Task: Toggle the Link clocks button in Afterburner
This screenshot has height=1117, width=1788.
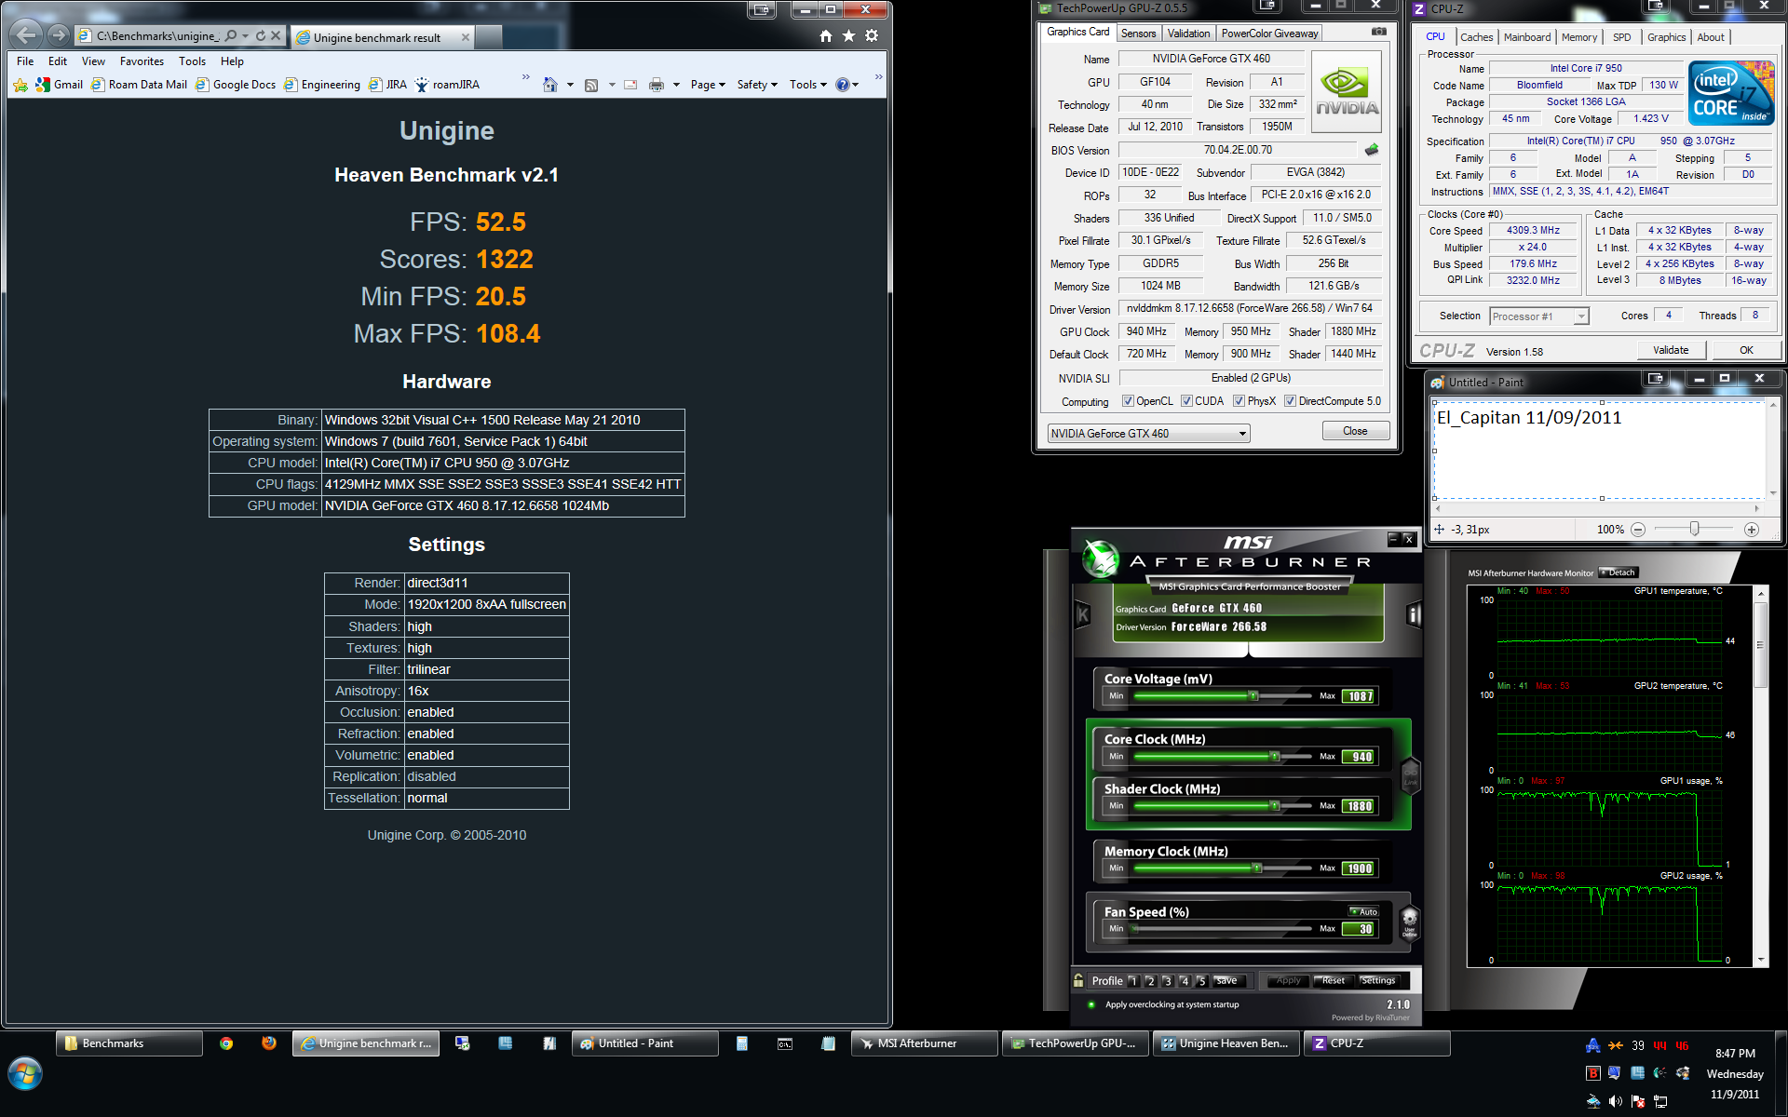Action: coord(1410,775)
